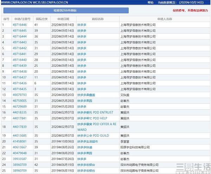
Task: Open 拼多多 trademark link in row 15
Action: coord(82,107)
